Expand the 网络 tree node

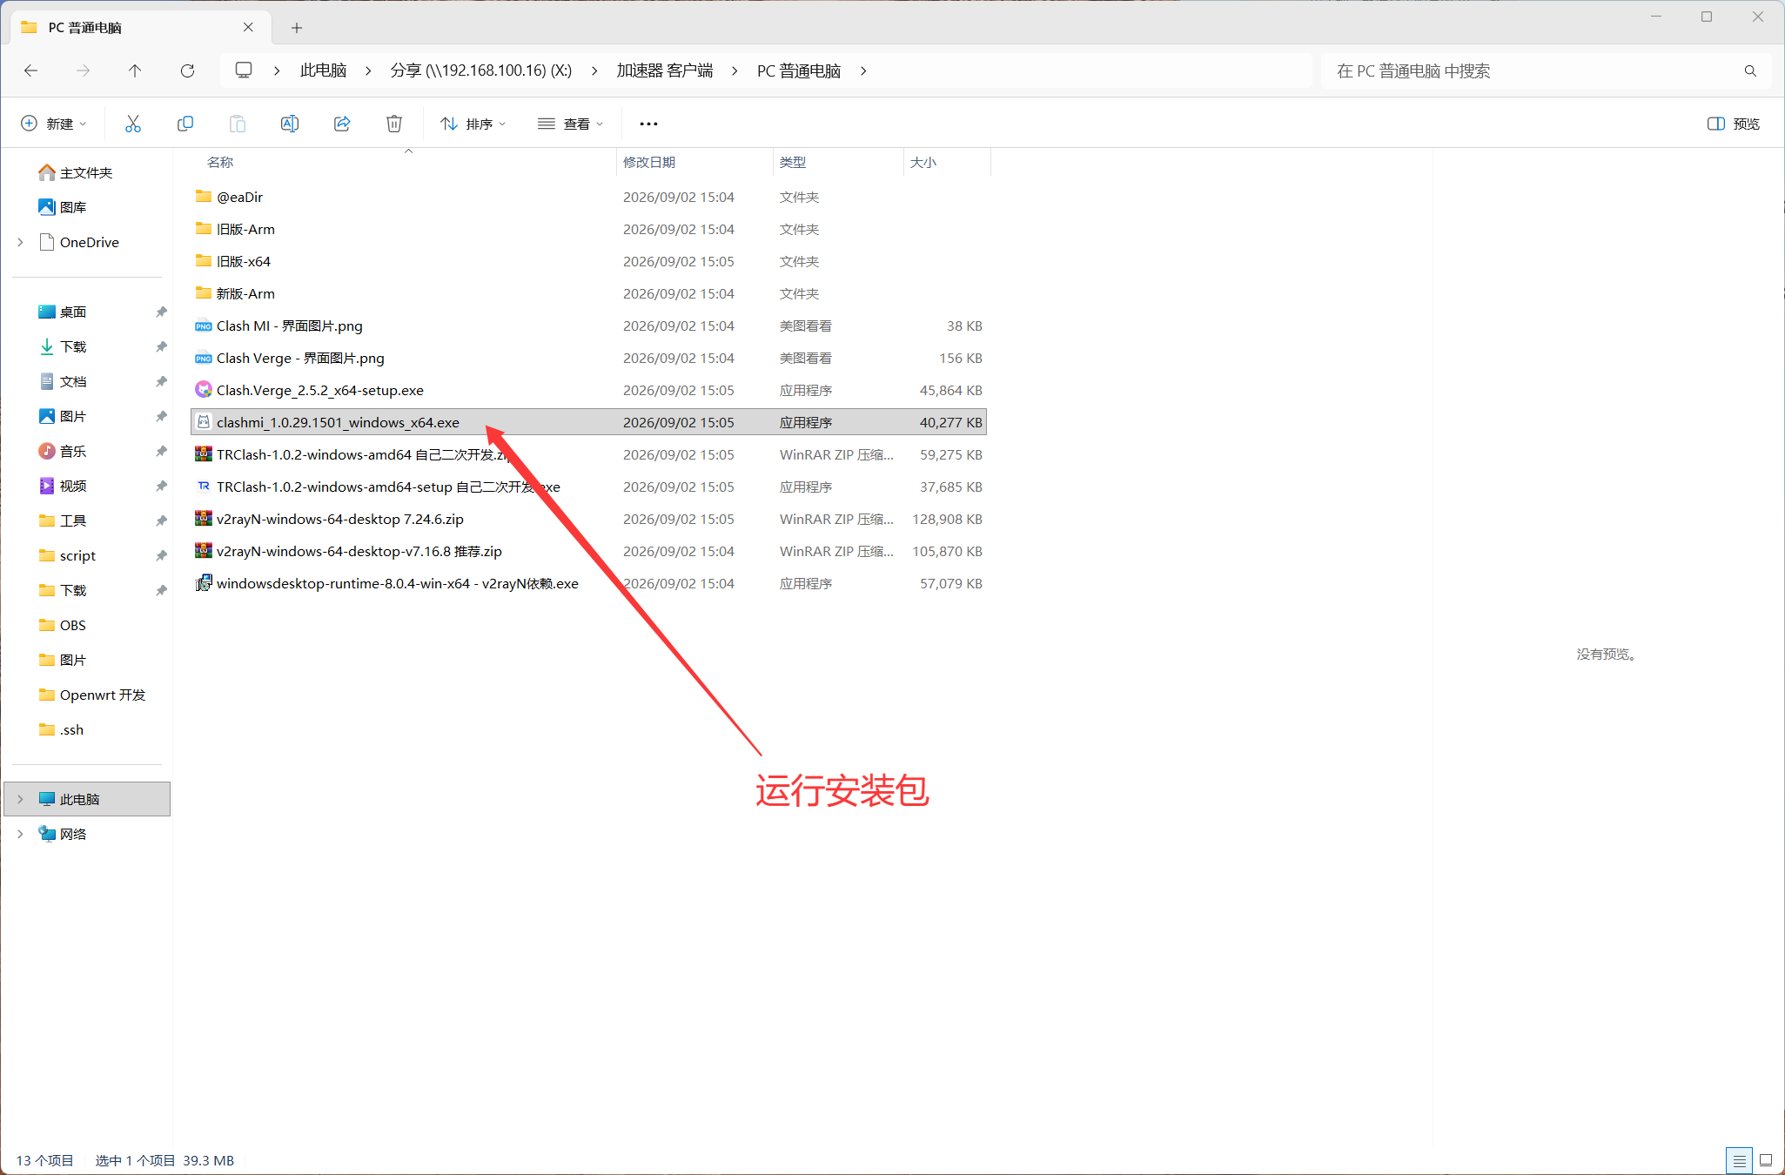click(20, 834)
